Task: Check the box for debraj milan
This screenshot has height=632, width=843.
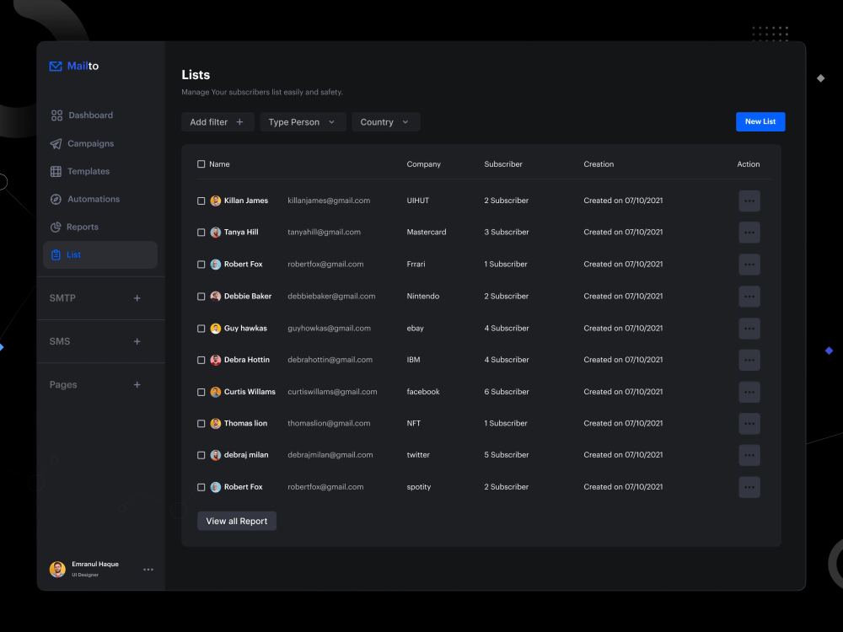Action: (201, 455)
